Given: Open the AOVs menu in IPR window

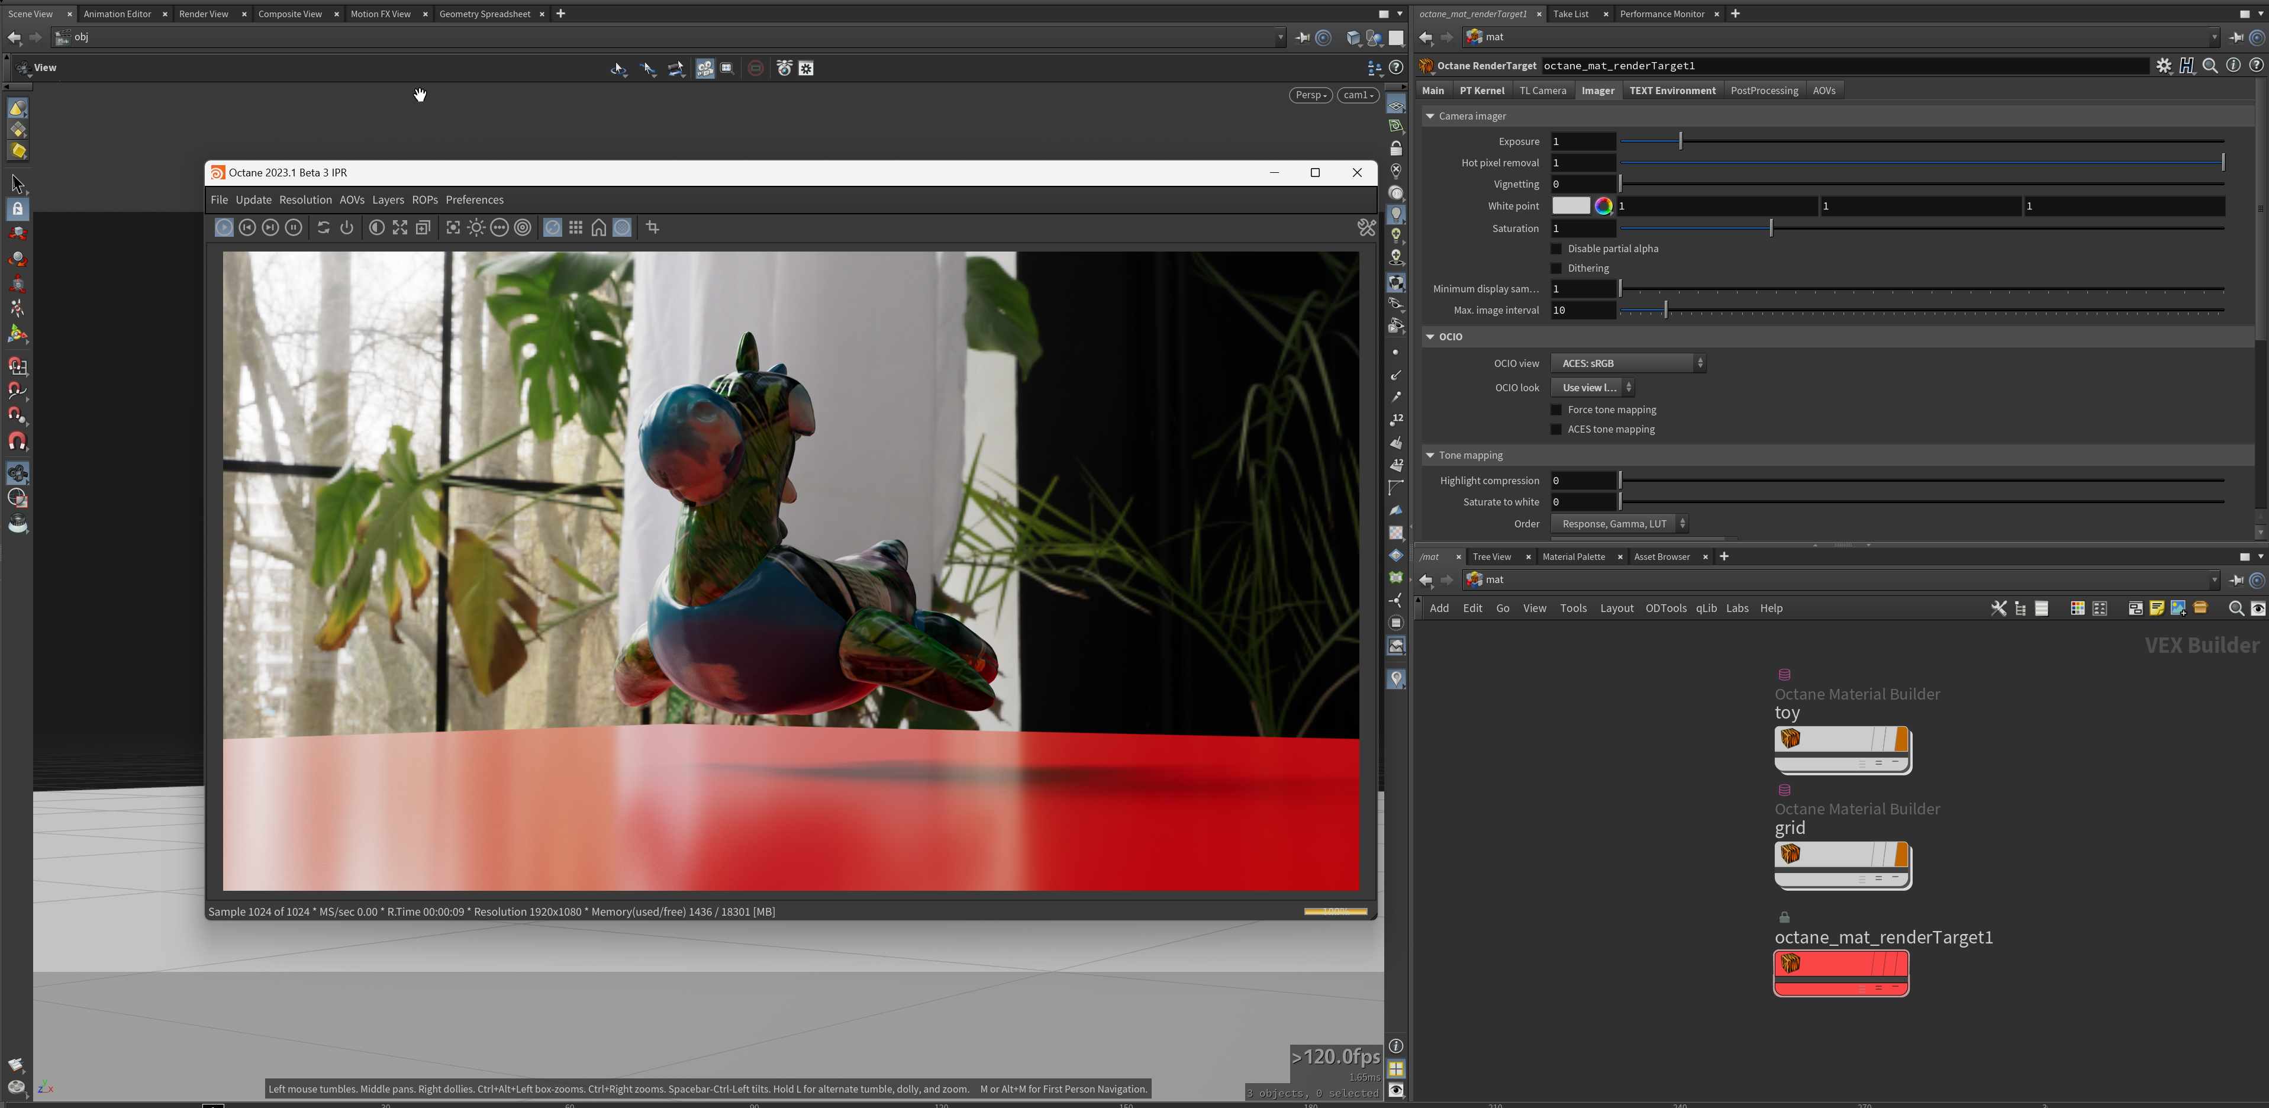Looking at the screenshot, I should tap(352, 200).
